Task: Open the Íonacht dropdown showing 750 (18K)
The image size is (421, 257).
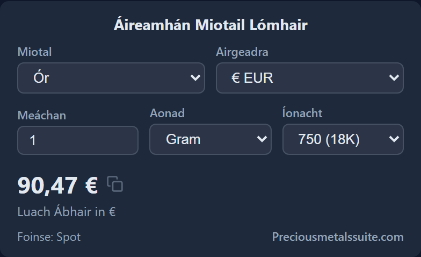Action: [x=343, y=139]
